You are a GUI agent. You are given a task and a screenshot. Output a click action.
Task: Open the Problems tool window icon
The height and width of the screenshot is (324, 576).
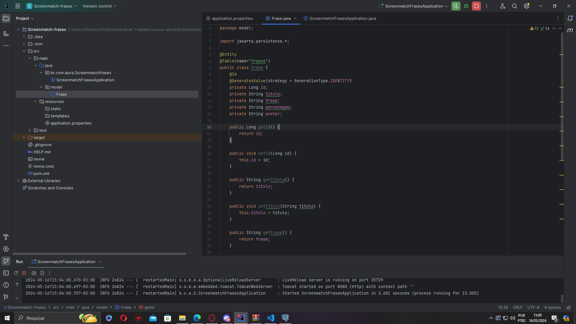point(6,285)
